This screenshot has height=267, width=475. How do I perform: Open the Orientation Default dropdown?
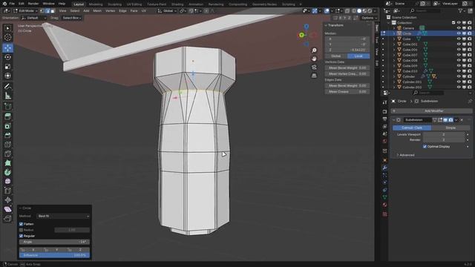click(x=34, y=18)
